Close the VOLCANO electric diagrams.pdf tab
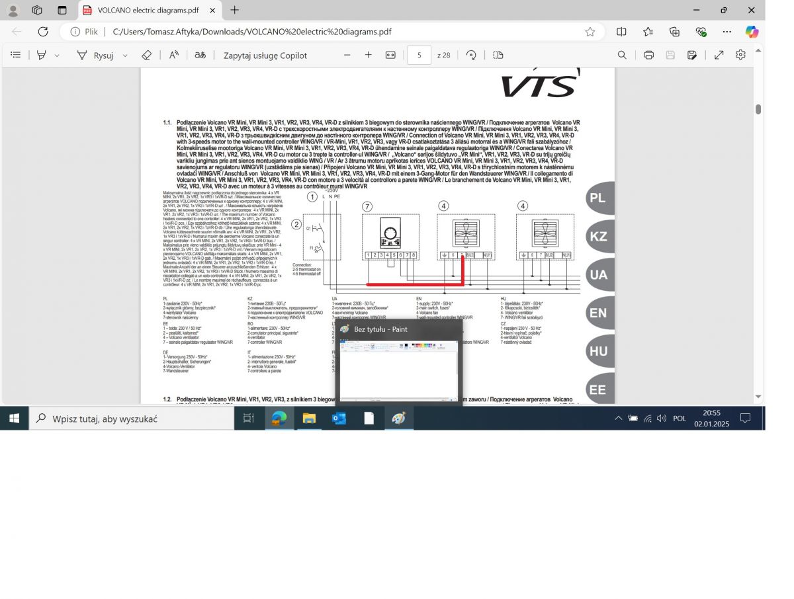Viewport: 794px width, 599px height. pyautogui.click(x=211, y=10)
